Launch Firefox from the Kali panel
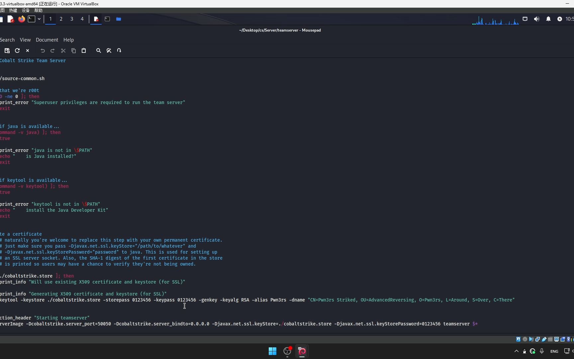This screenshot has width=574, height=359. pos(21,19)
